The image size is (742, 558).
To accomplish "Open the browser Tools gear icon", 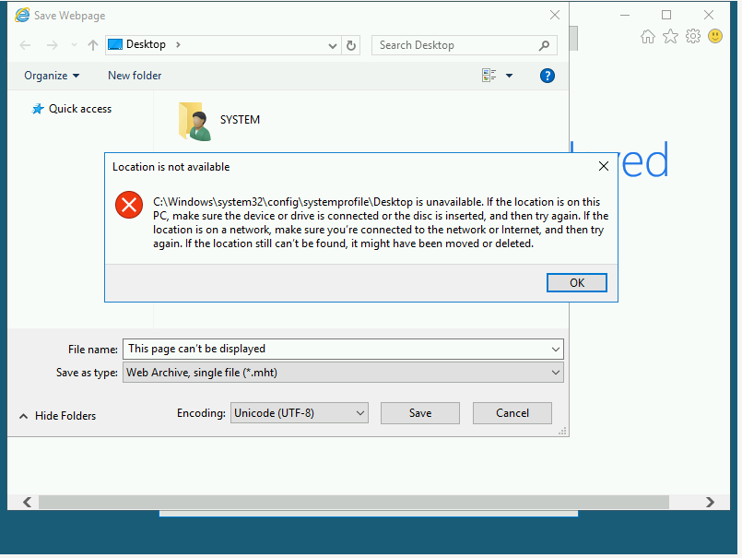I will pos(692,36).
